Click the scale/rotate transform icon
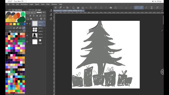 click(116, 8)
